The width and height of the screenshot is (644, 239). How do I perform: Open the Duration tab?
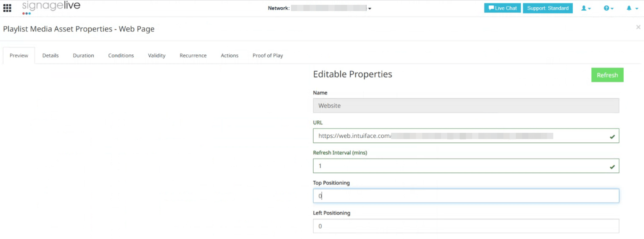tap(83, 56)
